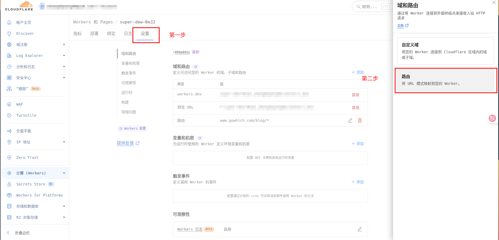Click the Turnstile icon
The width and height of the screenshot is (499, 240).
pyautogui.click(x=9, y=115)
